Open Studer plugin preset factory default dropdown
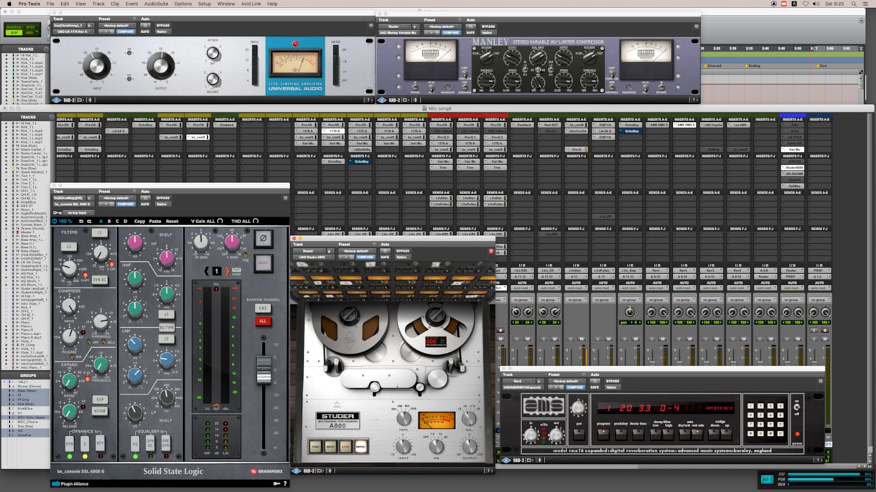Image resolution: width=876 pixels, height=492 pixels. [x=357, y=251]
